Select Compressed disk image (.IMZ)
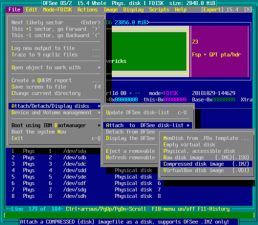This screenshot has height=225, width=258. point(206,164)
